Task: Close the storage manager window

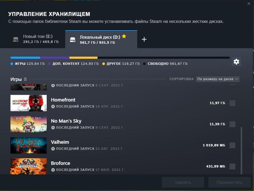Action: (x=249, y=3)
